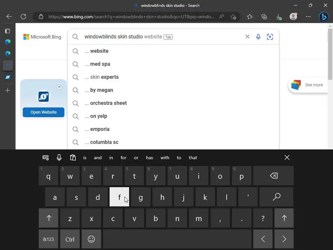The image size is (333, 250).
Task: Move cursor left with arrow key
Action: point(263,239)
